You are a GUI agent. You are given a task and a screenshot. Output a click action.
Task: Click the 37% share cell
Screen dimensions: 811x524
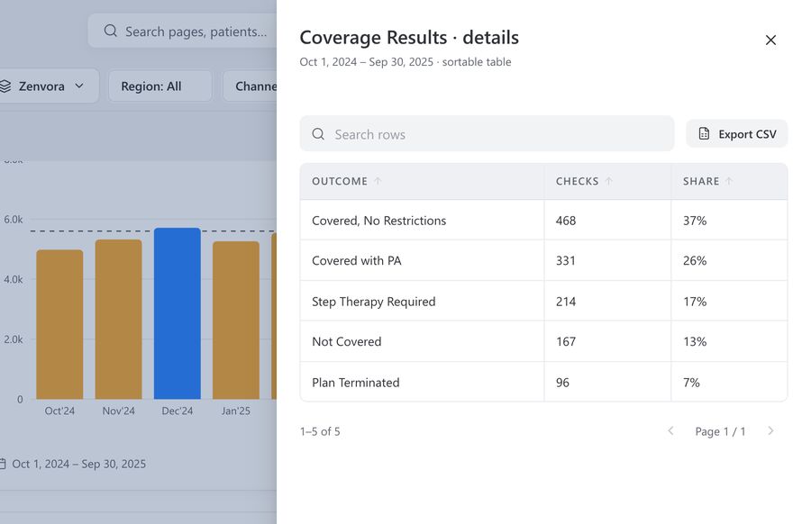[729, 221]
